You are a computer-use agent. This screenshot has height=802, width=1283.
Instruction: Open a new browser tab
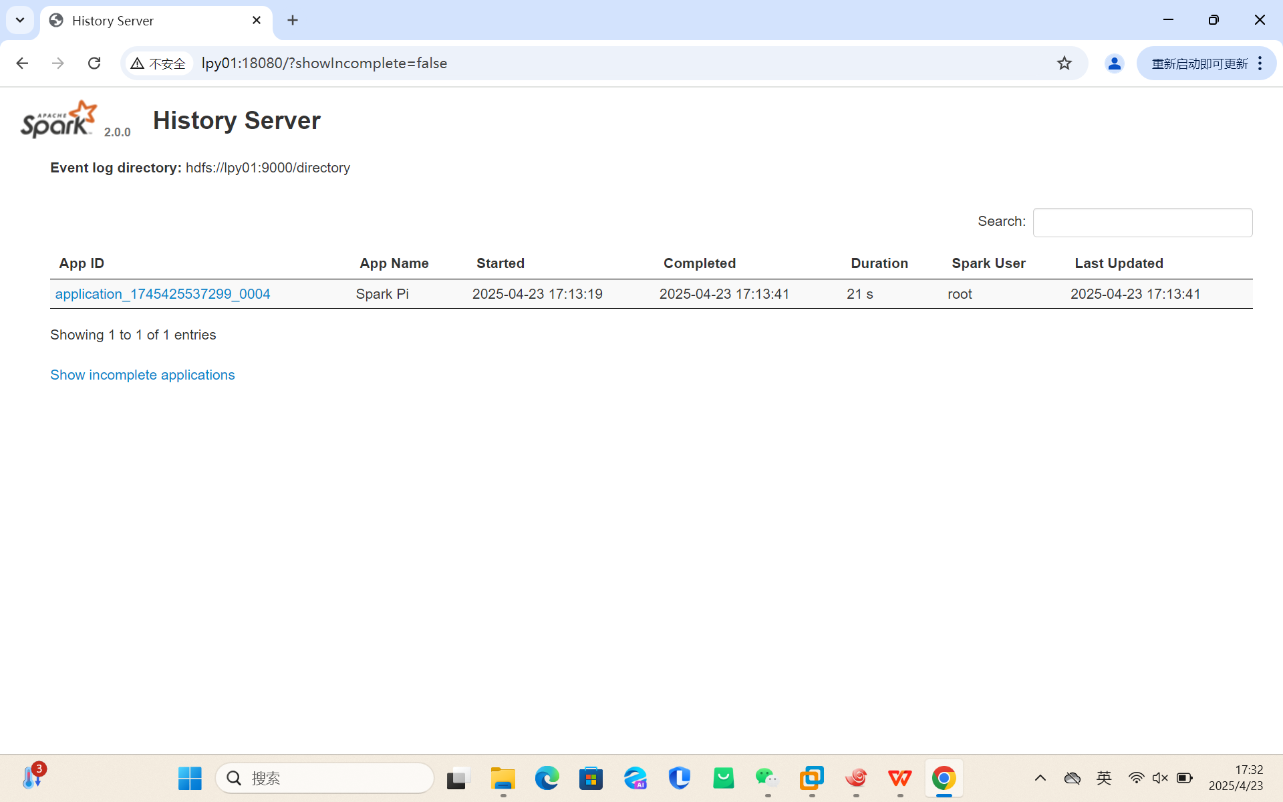pos(293,21)
